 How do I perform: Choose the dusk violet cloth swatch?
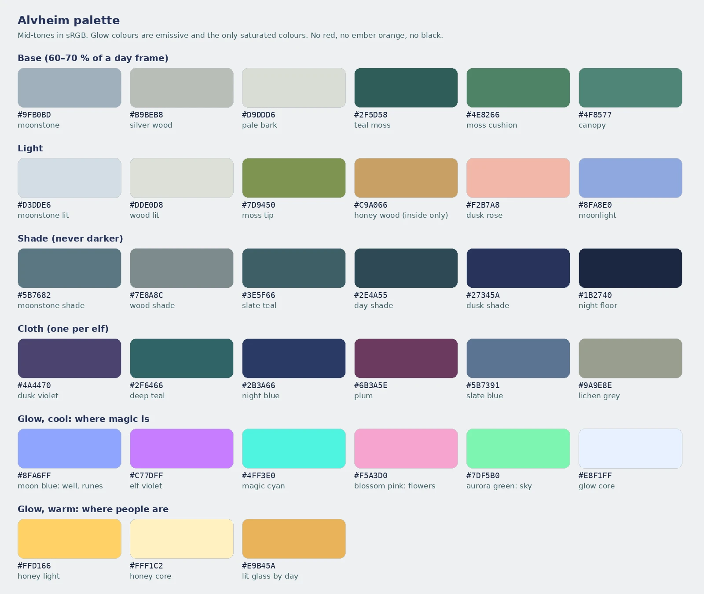[70, 358]
